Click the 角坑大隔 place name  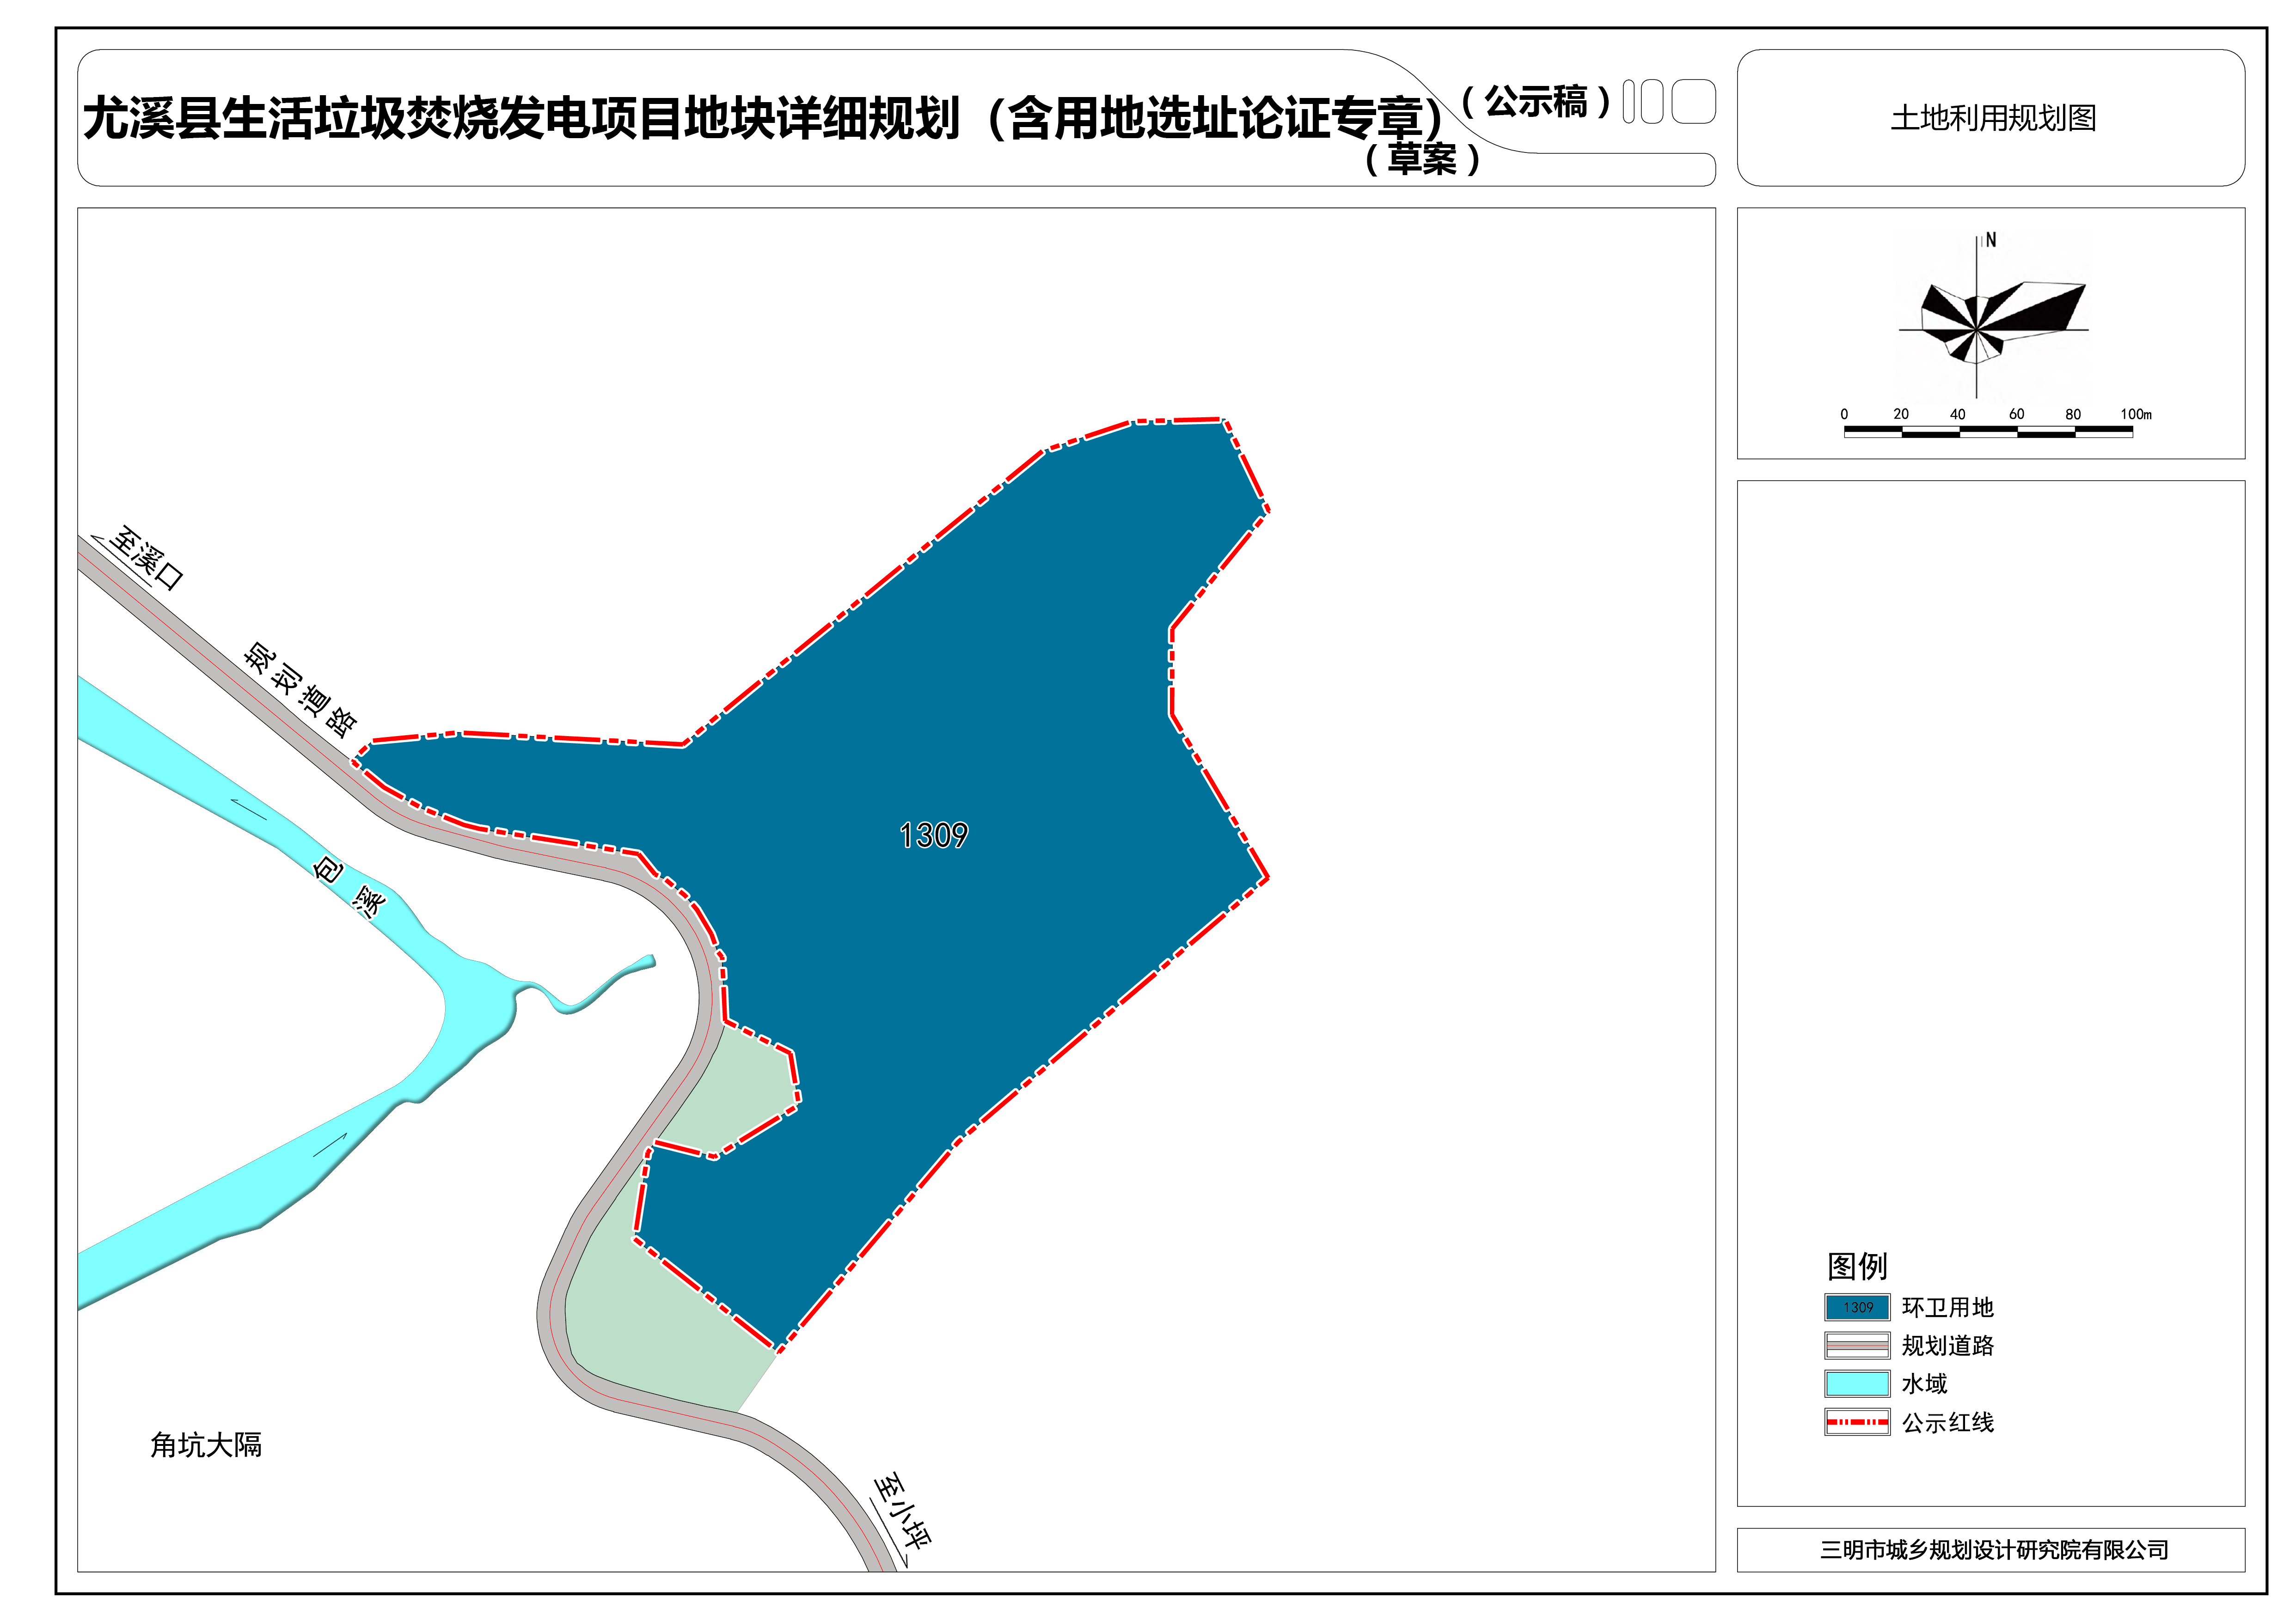coord(206,1444)
